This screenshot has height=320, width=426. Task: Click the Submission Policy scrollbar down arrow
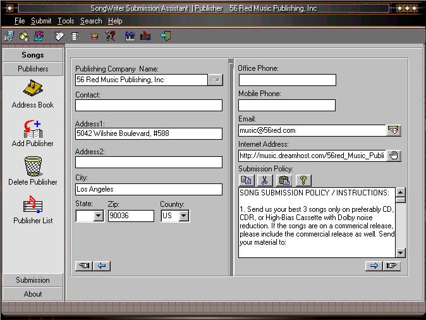point(401,252)
